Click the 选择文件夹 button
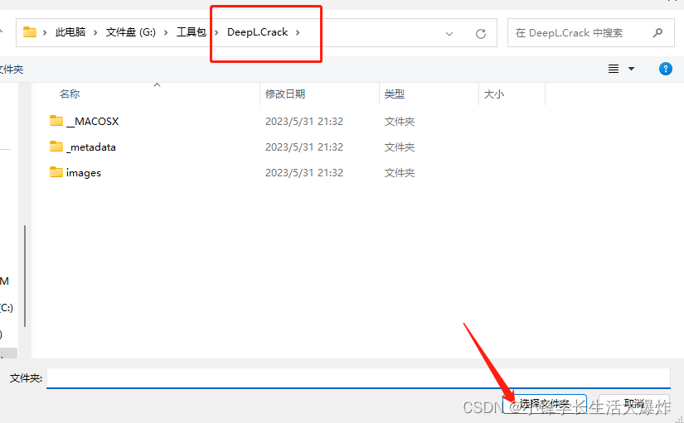Image resolution: width=684 pixels, height=423 pixels. 545,404
